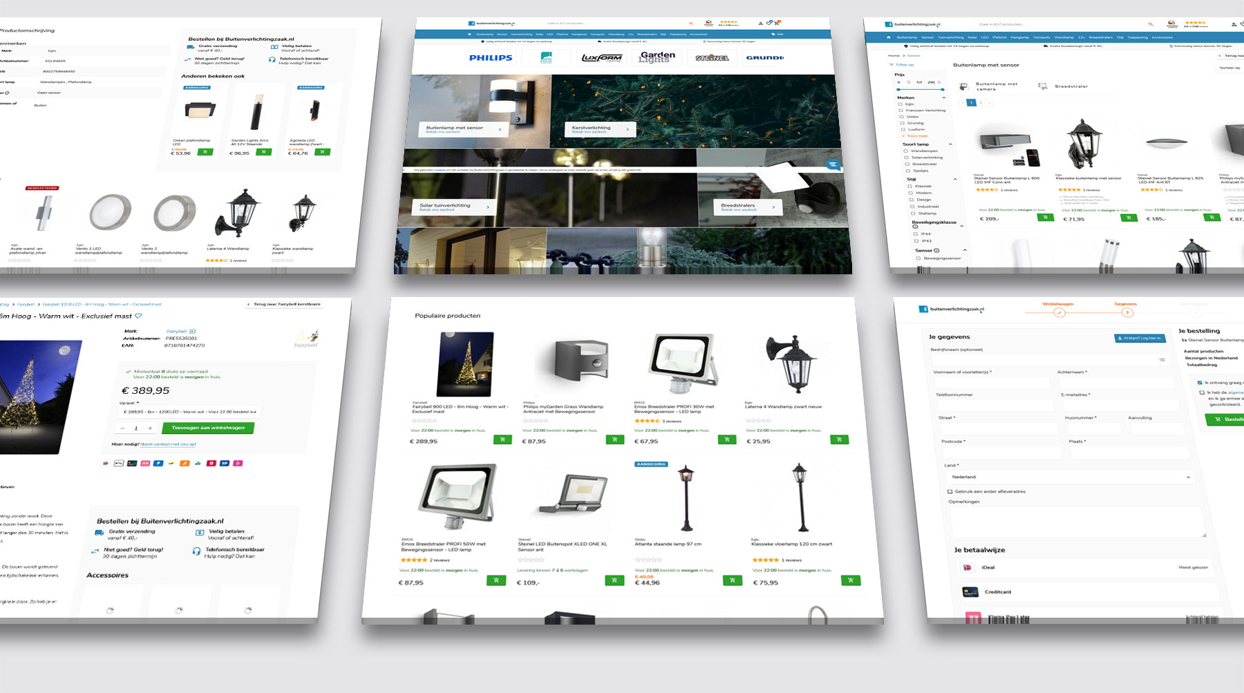Click Winkelwagen checkout step
1244x693 pixels.
point(1059,308)
